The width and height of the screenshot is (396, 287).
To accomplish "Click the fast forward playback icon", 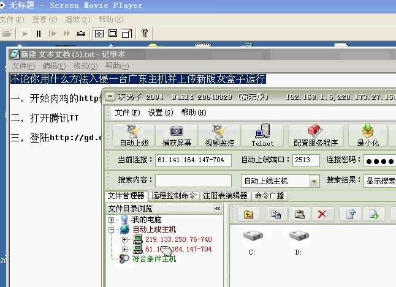I will [66, 33].
